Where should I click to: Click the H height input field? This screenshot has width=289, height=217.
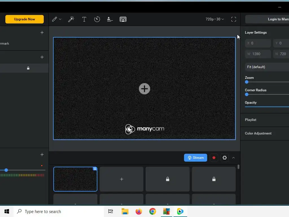281,54
